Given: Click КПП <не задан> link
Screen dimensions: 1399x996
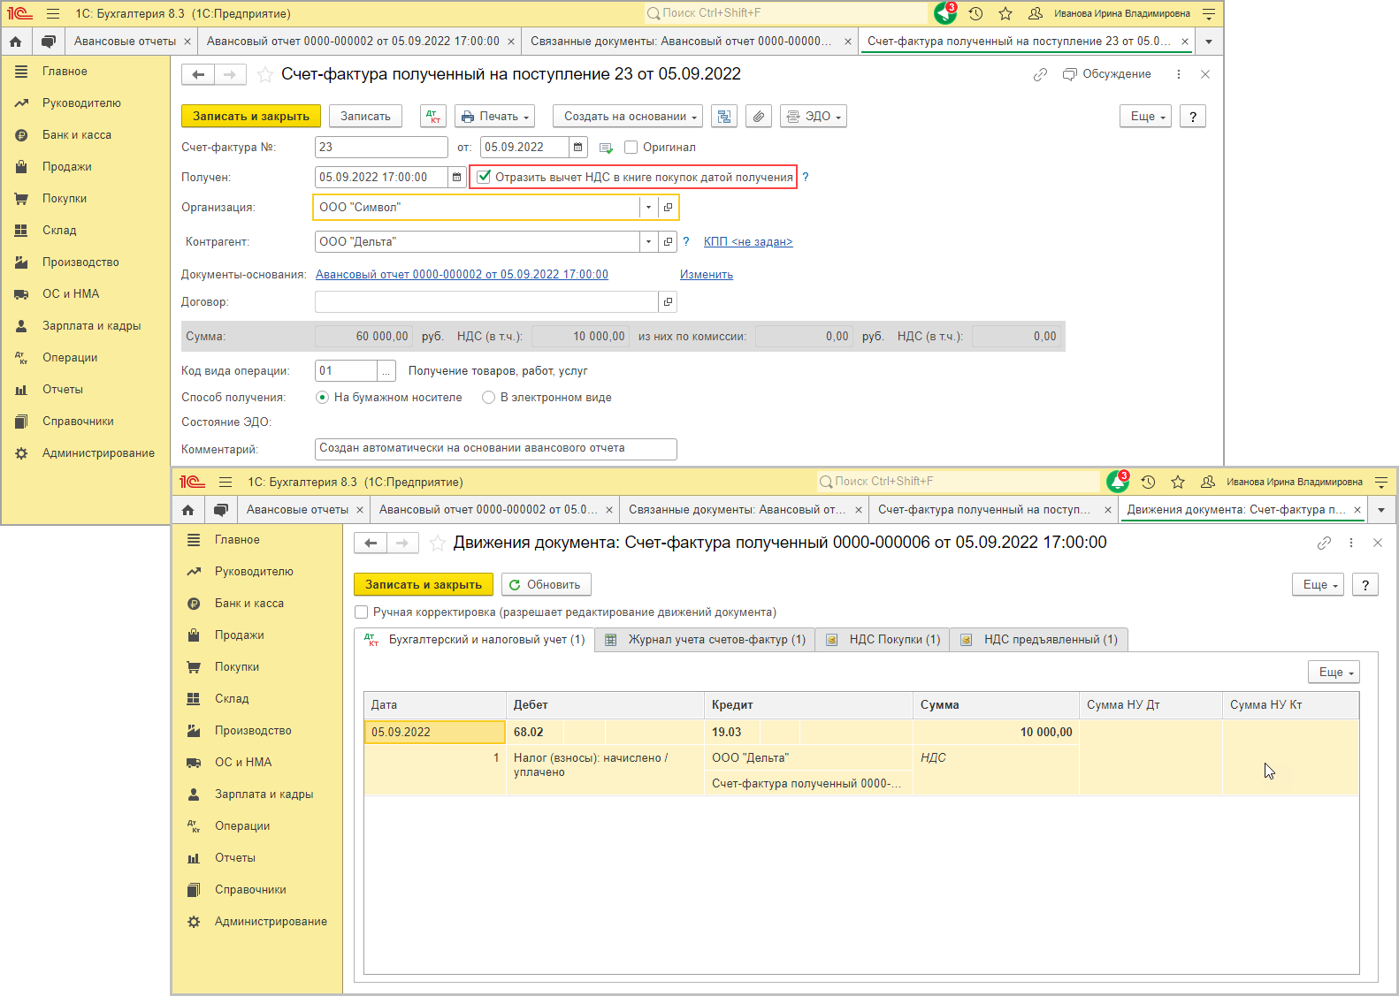Looking at the screenshot, I should coord(748,242).
